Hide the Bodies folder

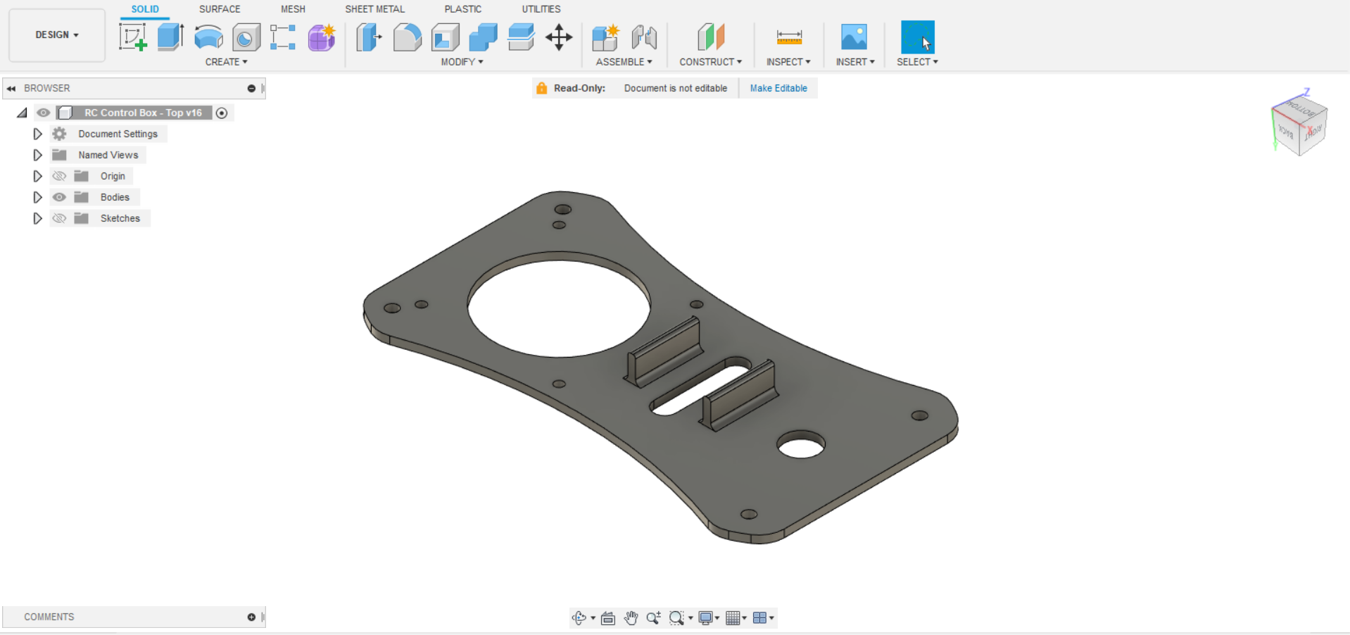click(x=59, y=197)
